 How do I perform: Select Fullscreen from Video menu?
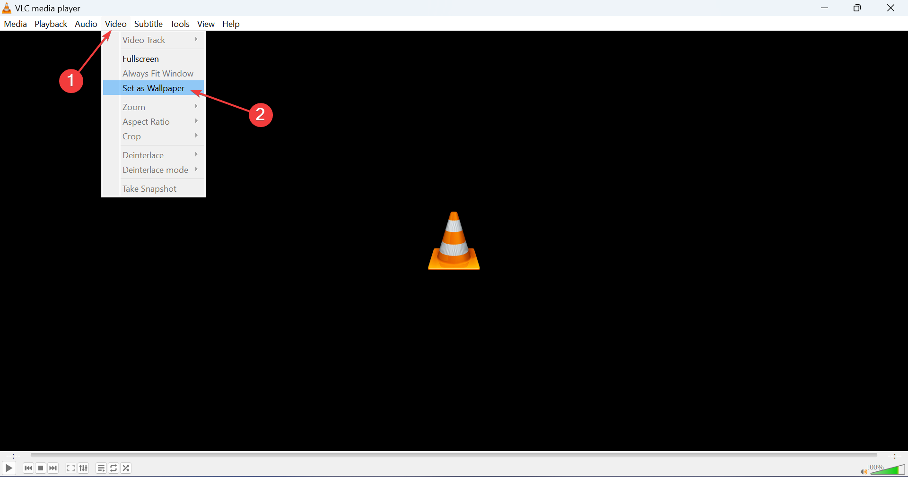click(154, 59)
